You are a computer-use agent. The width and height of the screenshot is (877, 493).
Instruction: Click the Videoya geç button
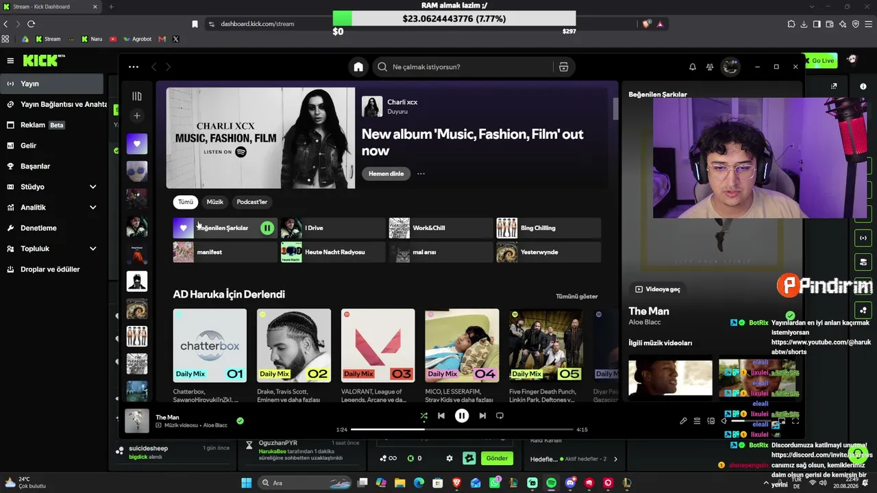[x=658, y=289]
